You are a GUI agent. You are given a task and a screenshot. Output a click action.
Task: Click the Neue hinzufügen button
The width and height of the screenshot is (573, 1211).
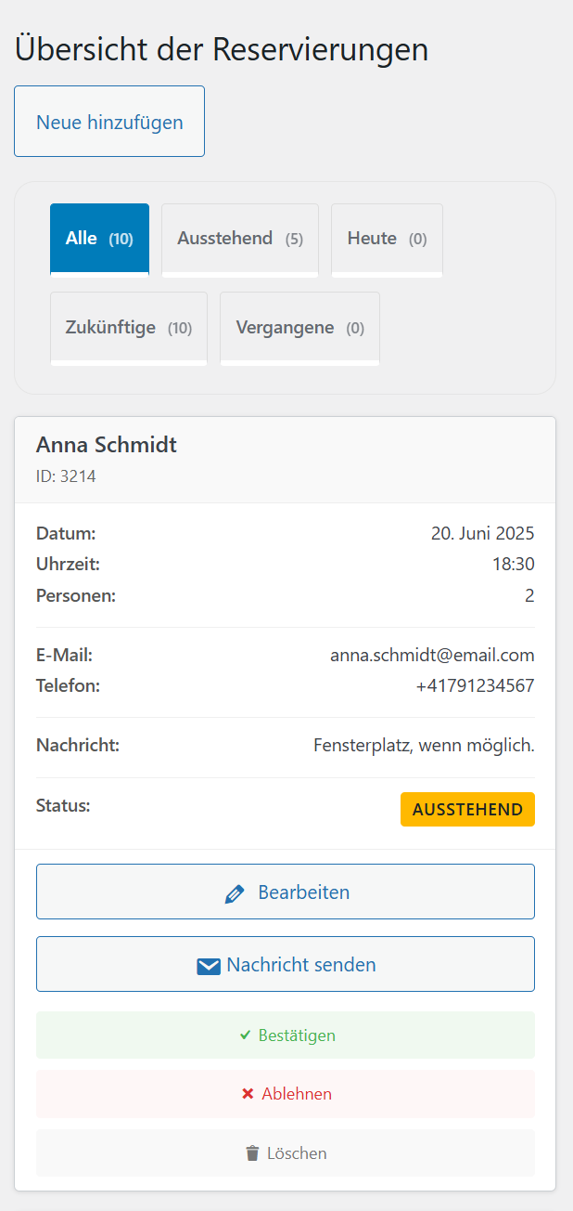tap(109, 122)
